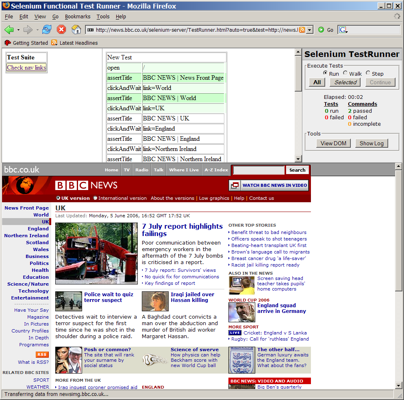Image resolution: width=404 pixels, height=400 pixels.
Task: Click the BBC page scrollbar down arrow
Action: click(398, 386)
